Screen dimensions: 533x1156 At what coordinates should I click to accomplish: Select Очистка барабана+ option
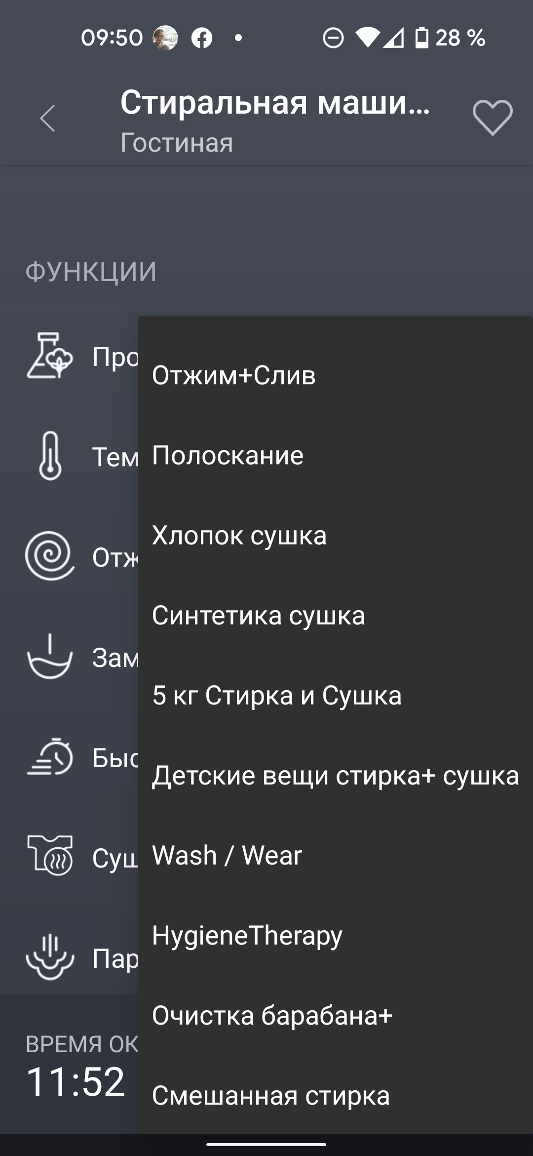(272, 1015)
